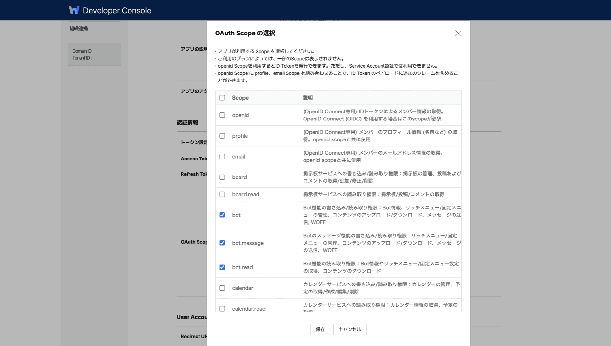Cancel the dialog with キャンセル button
This screenshot has width=611, height=346.
point(350,329)
